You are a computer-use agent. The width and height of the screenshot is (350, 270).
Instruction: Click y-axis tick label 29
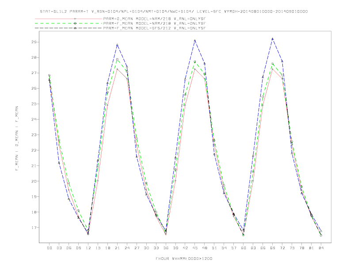(34, 42)
